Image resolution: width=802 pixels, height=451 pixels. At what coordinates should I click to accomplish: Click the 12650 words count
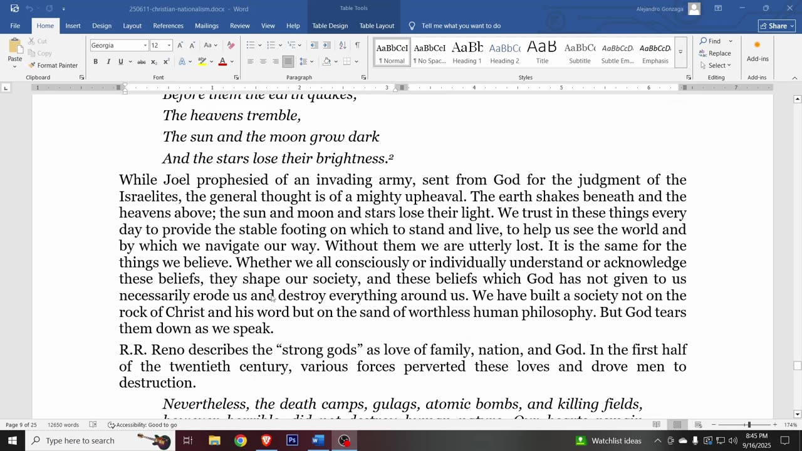[63, 425]
